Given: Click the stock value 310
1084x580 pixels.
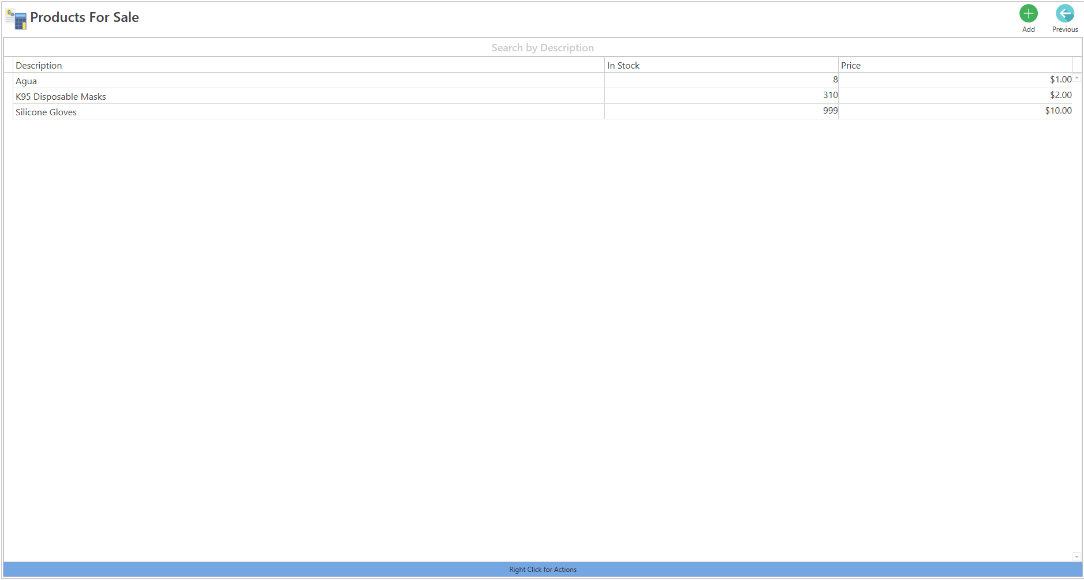Looking at the screenshot, I should 830,95.
